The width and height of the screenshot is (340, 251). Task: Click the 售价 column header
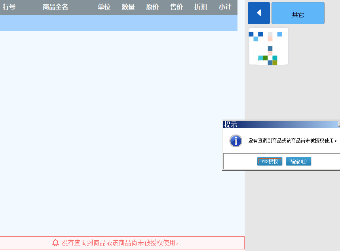177,7
